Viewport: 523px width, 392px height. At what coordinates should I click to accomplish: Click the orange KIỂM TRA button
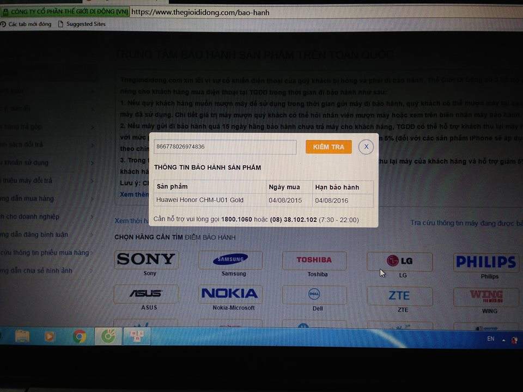pos(329,146)
